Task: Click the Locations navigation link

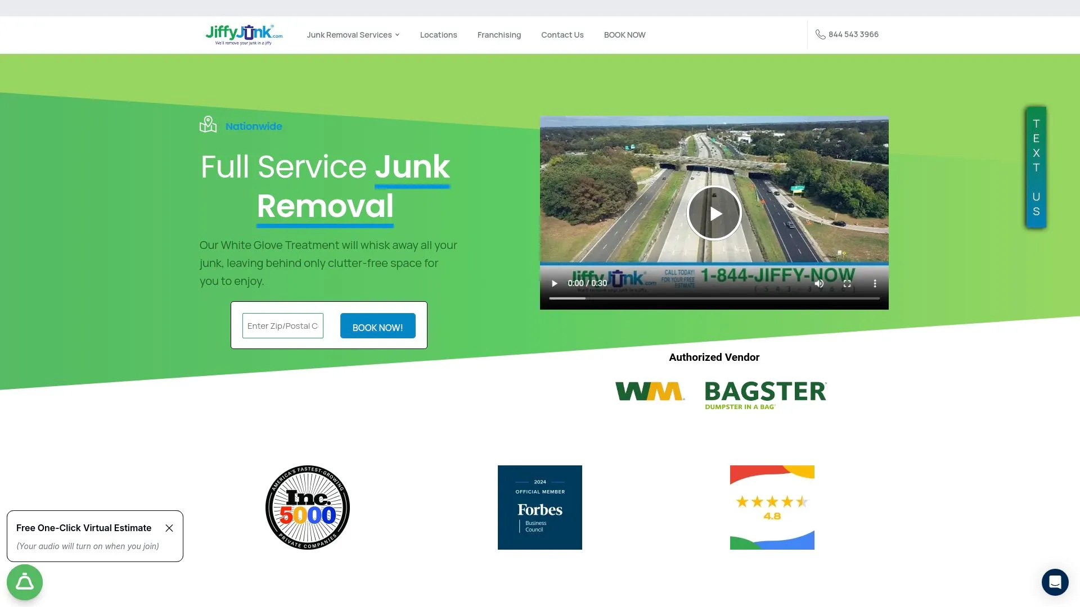Action: point(438,34)
